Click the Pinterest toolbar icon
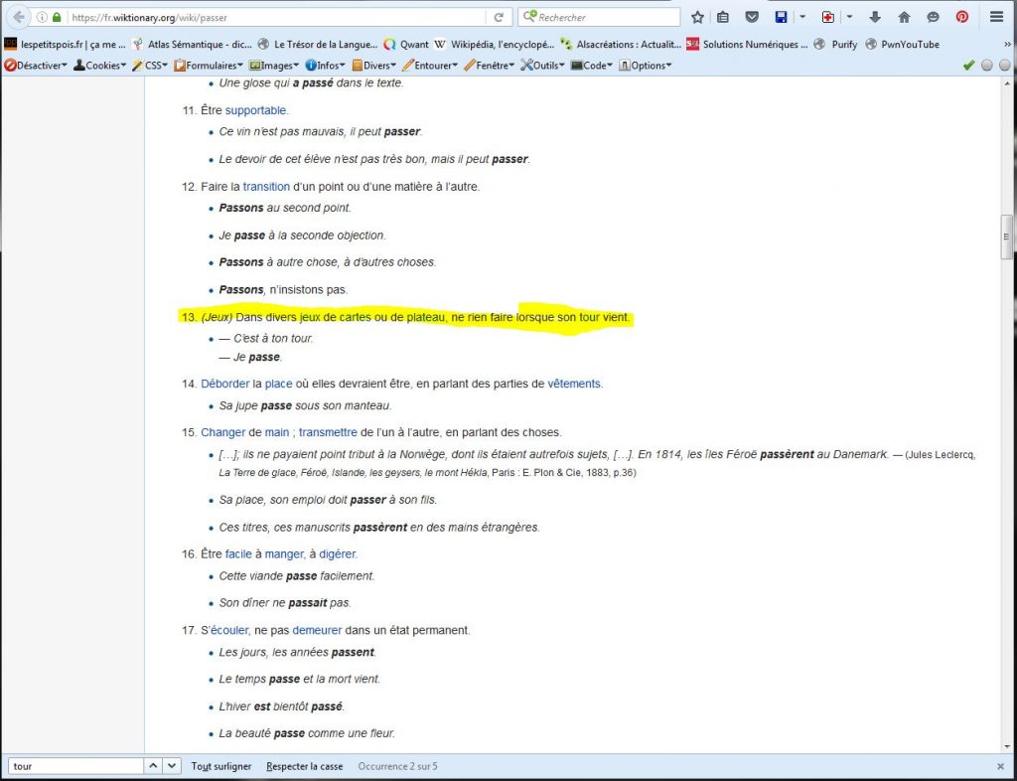1017x781 pixels. click(x=961, y=17)
